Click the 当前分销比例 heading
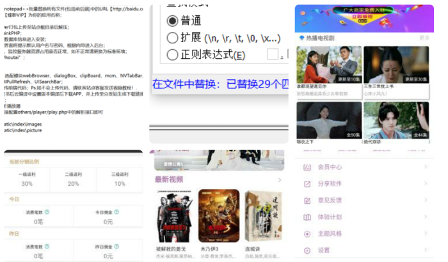Image resolution: width=448 pixels, height=262 pixels. [x=24, y=162]
